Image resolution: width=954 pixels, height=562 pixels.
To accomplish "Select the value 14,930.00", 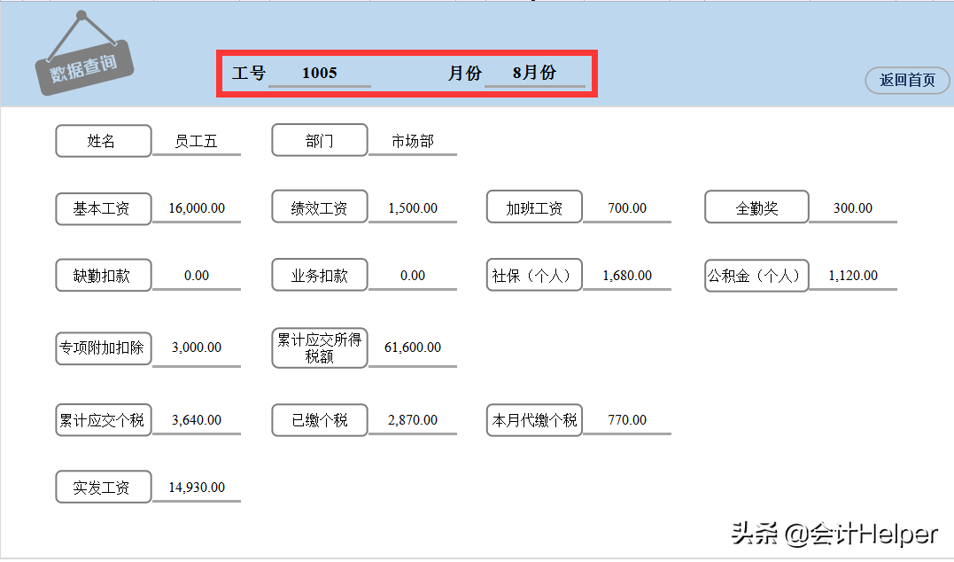I will point(197,488).
